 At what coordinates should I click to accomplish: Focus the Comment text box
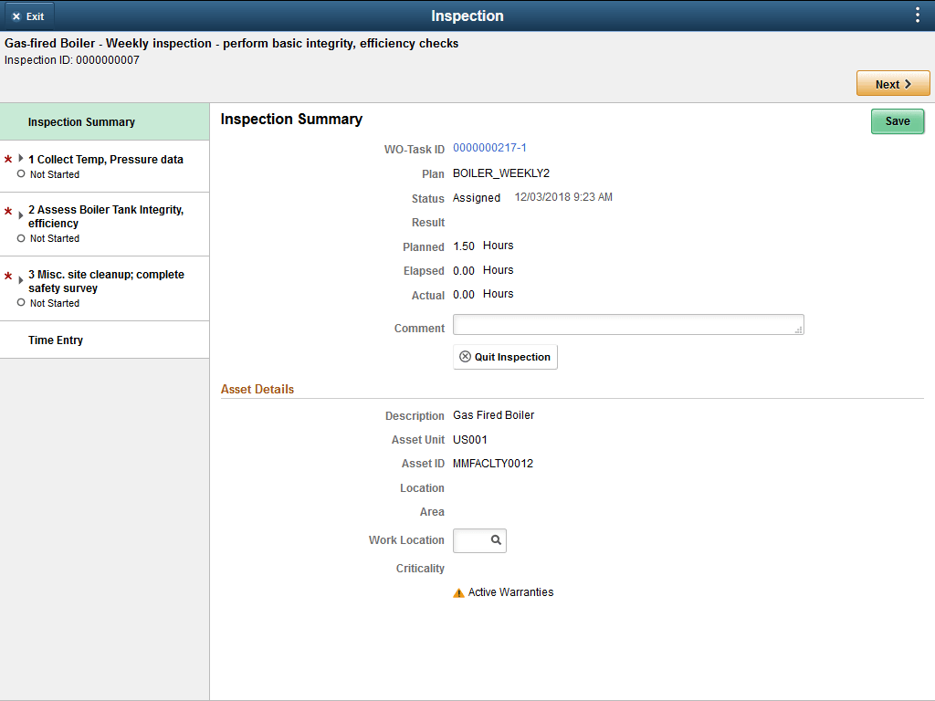click(628, 325)
